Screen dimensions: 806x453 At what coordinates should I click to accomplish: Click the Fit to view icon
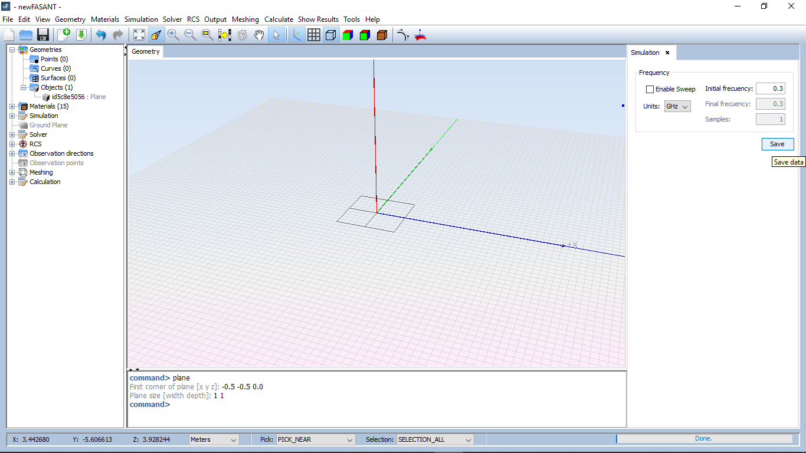(x=139, y=35)
